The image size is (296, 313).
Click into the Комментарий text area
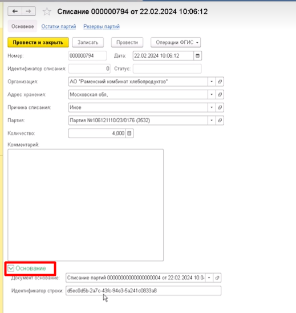[x=86, y=205]
